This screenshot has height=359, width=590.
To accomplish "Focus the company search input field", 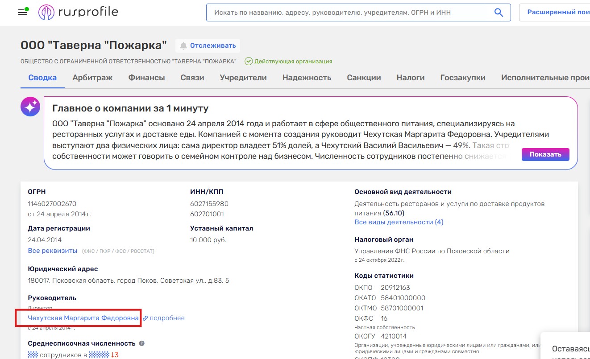I will coord(348,12).
